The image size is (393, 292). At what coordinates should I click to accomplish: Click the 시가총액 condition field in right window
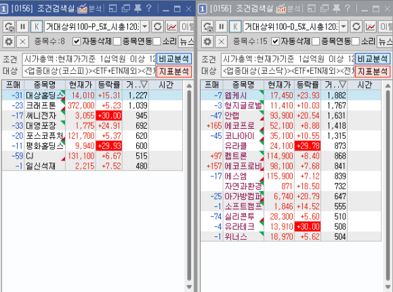[288, 59]
